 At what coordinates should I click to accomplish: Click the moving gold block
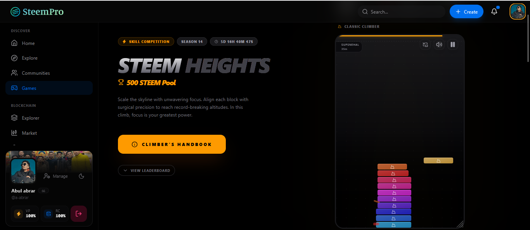[438, 160]
